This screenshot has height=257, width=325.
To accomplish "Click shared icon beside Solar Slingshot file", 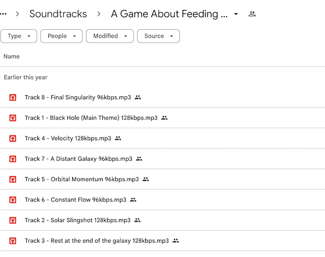I will (x=137, y=220).
